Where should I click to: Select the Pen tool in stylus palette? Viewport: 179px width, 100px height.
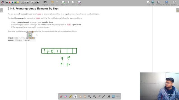pyautogui.click(x=61, y=96)
